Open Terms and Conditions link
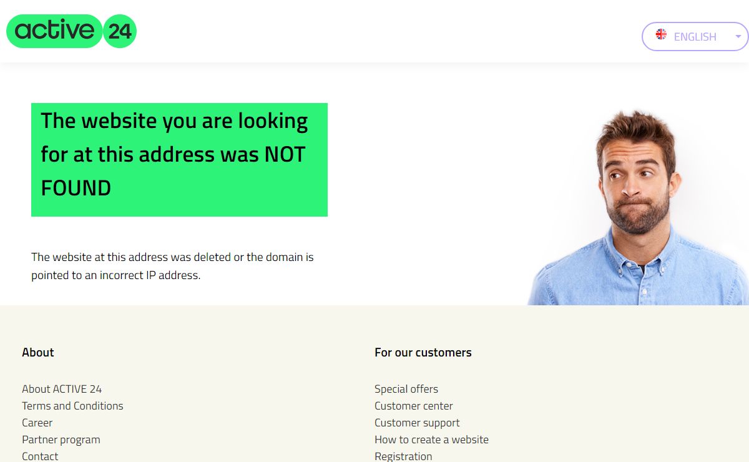The width and height of the screenshot is (749, 462). coord(72,406)
